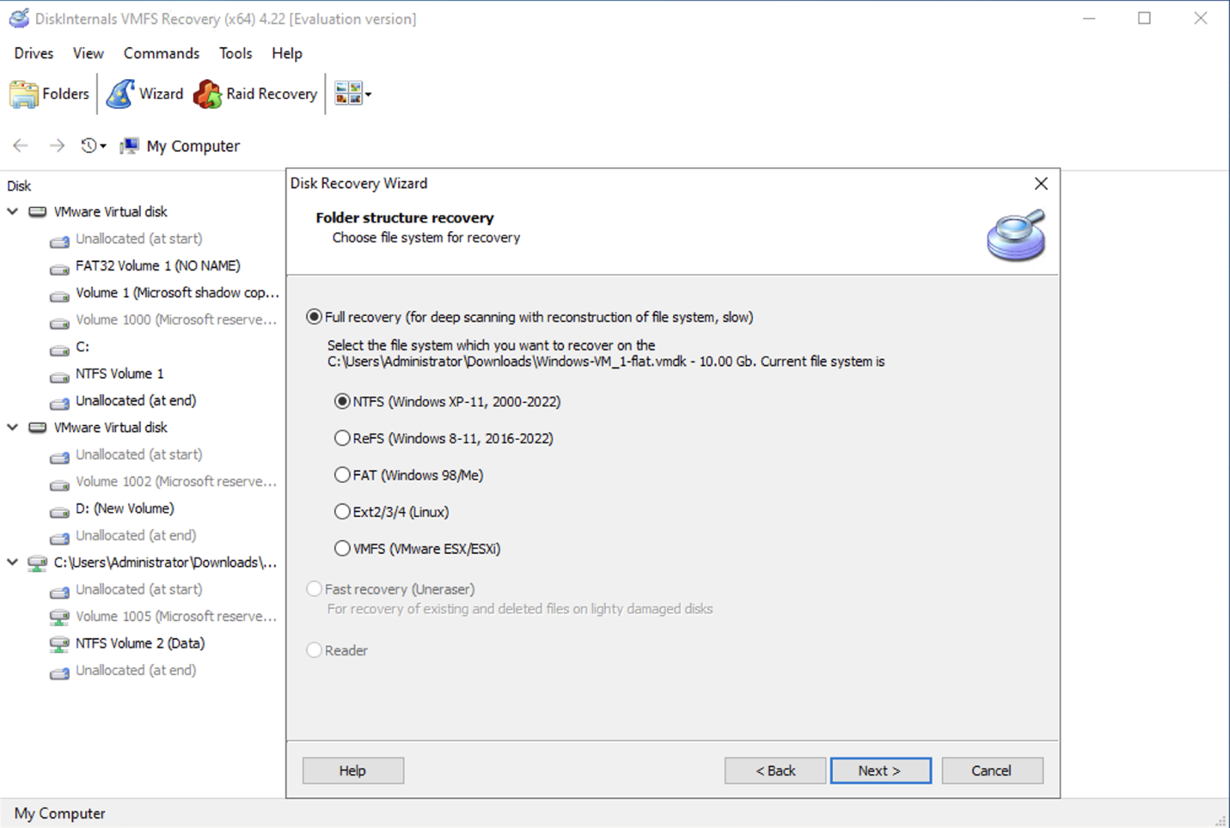Select Fast recovery (Uneraser) radio option
1230x828 pixels.
[314, 589]
